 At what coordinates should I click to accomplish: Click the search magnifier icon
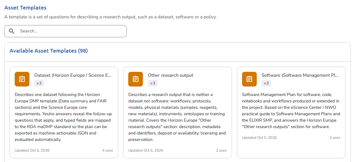click(12, 31)
